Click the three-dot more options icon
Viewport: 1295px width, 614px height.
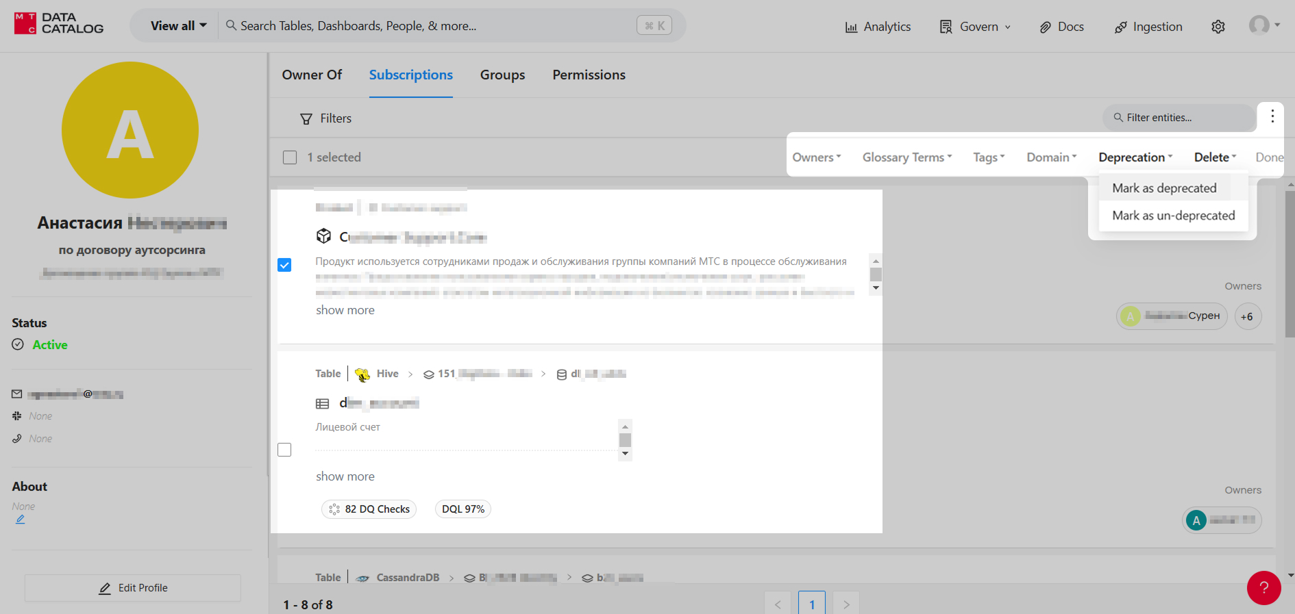pos(1272,116)
